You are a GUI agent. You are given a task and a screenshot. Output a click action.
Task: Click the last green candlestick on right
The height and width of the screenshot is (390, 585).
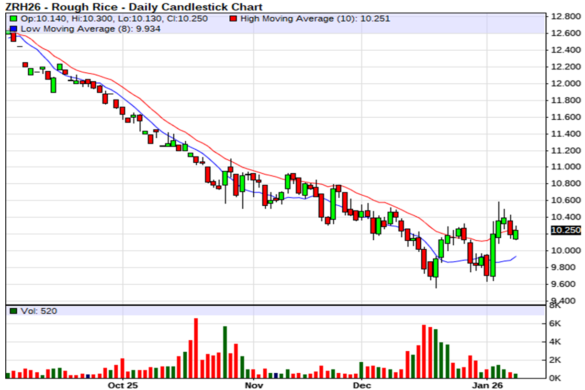516,234
